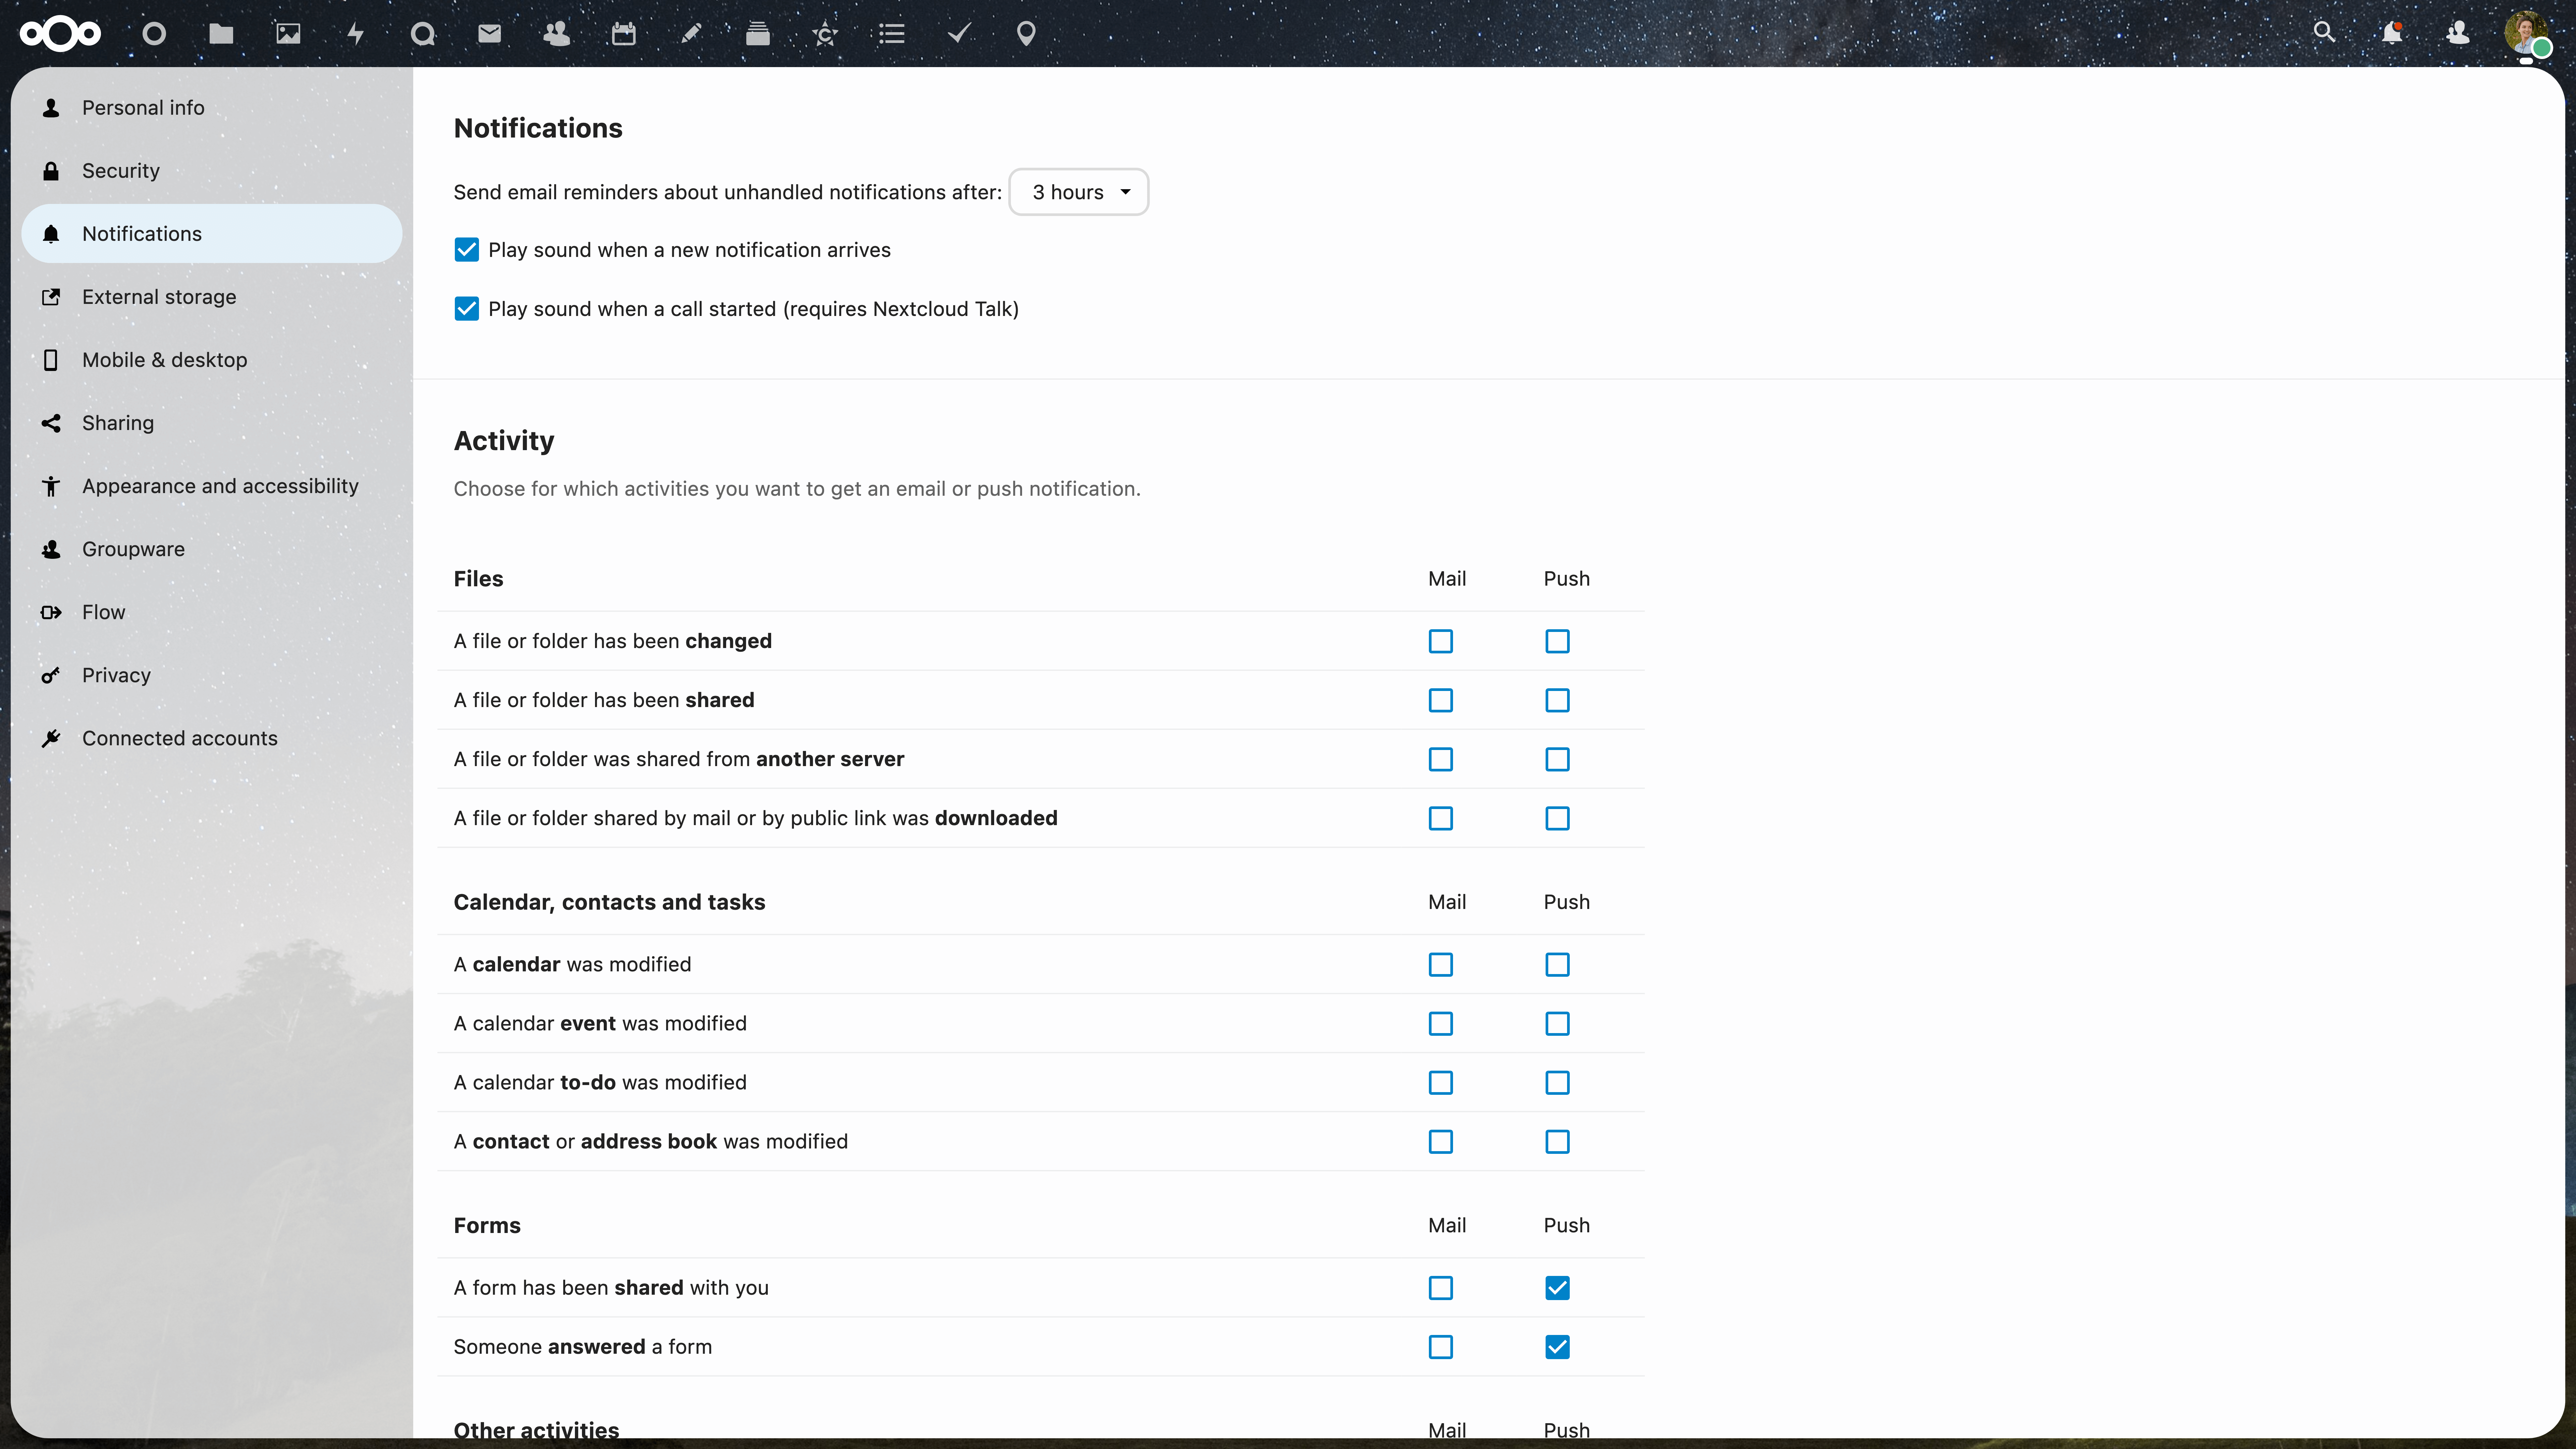Open the Notes pencil icon

pyautogui.click(x=691, y=34)
